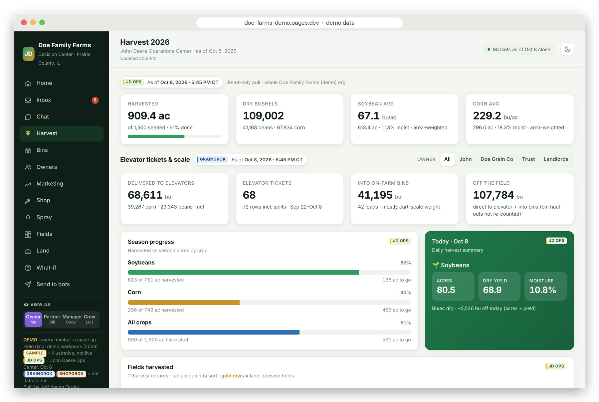This screenshot has width=599, height=402.
Task: Click the Chat bubble icon
Action: click(x=28, y=117)
